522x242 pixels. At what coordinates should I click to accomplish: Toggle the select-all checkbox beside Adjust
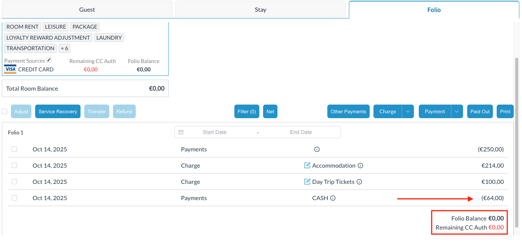tap(5, 111)
